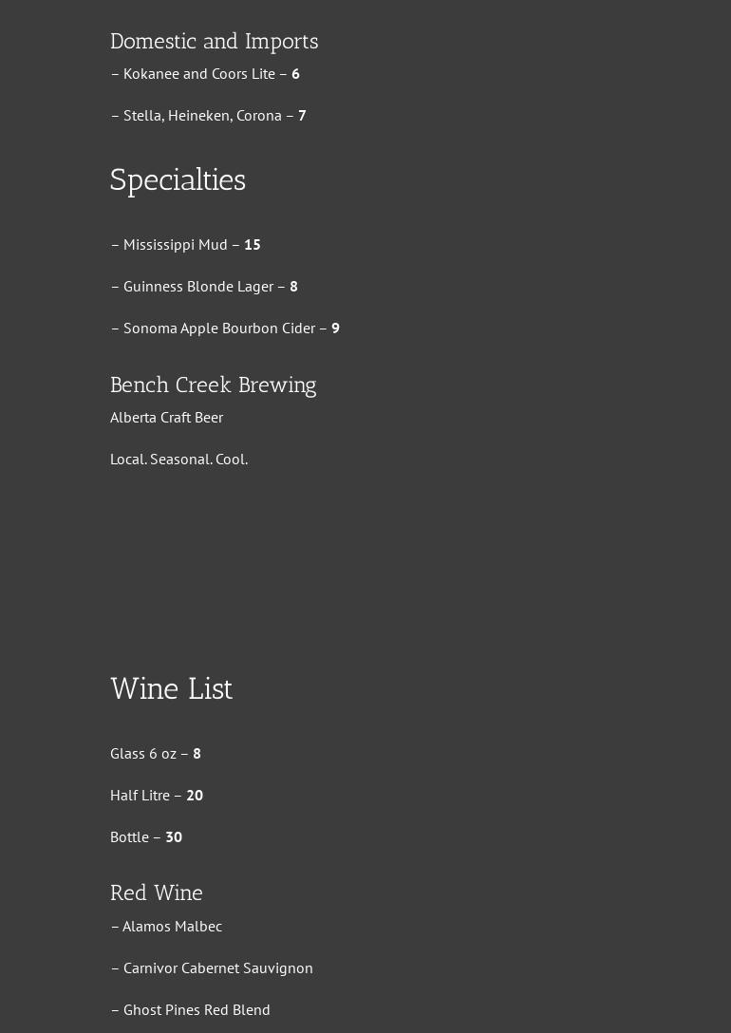Click Sonoma Apple Bourbon Cider item
This screenshot has height=1033, width=731.
click(218, 329)
